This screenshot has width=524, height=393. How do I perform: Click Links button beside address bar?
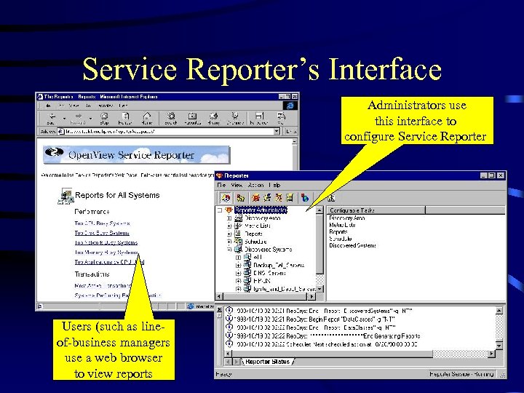point(291,131)
